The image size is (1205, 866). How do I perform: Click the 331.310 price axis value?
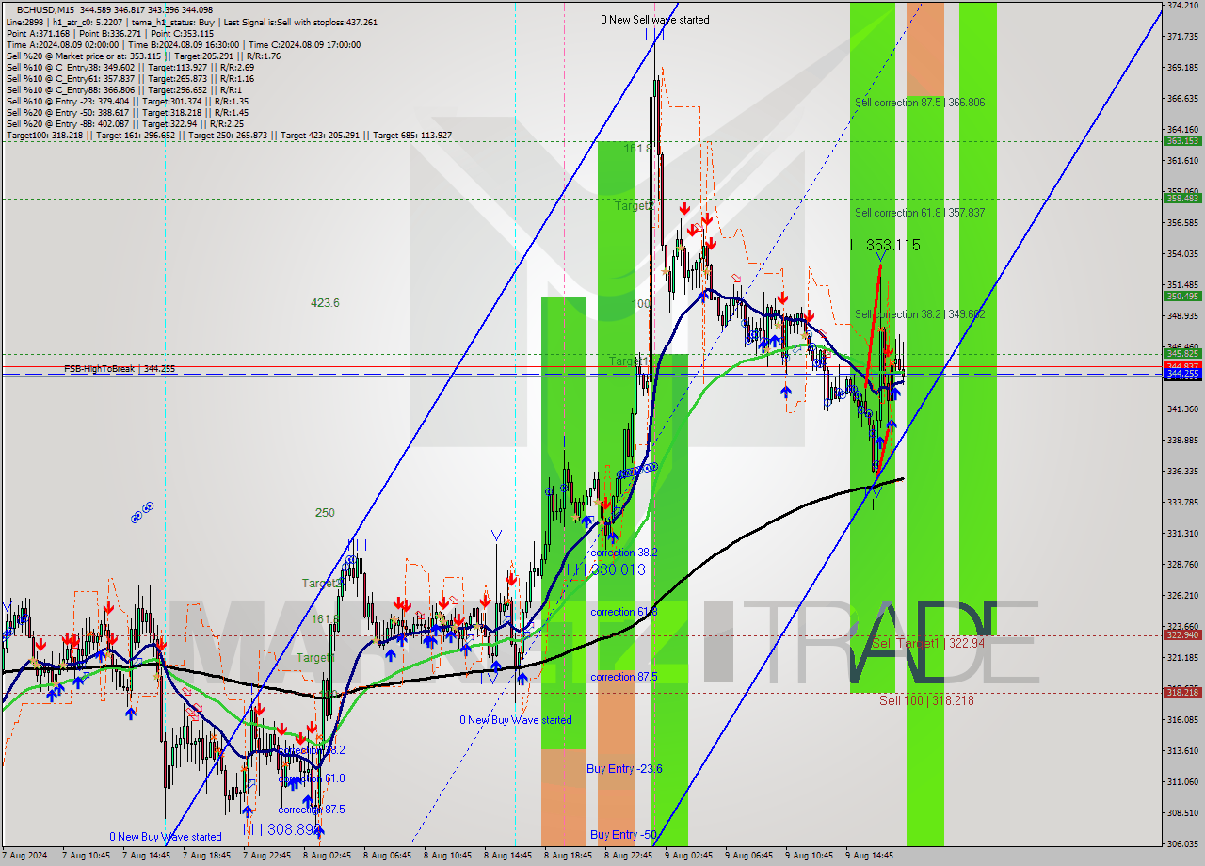click(1181, 534)
